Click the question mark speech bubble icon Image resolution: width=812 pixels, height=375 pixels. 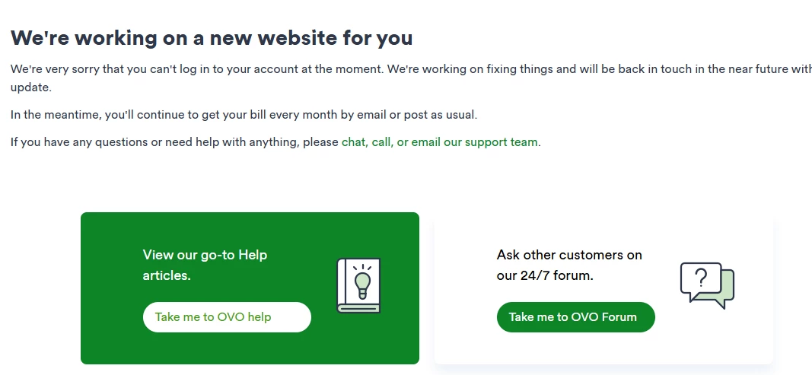pyautogui.click(x=706, y=285)
